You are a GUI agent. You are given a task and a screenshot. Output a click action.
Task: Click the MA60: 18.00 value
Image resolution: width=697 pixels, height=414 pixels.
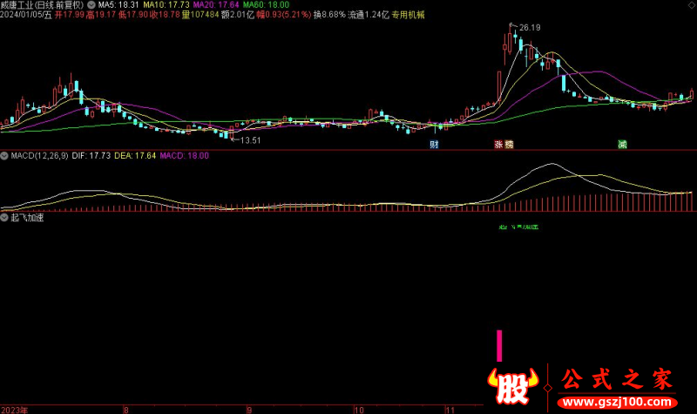coord(266,5)
